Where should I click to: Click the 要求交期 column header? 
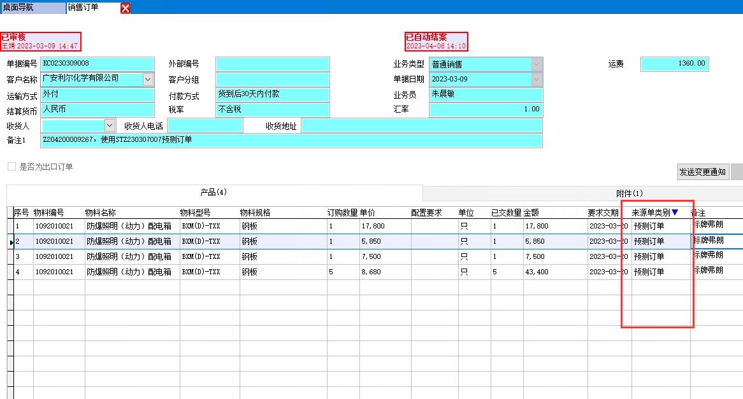point(603,213)
